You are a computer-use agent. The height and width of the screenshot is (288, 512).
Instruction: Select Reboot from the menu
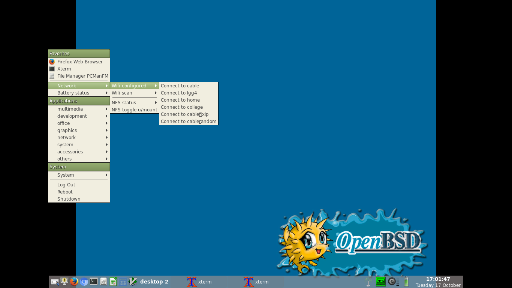pyautogui.click(x=79, y=192)
